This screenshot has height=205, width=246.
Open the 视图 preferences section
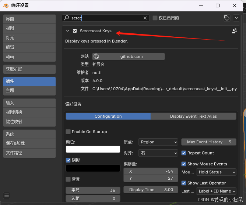pyautogui.click(x=29, y=28)
